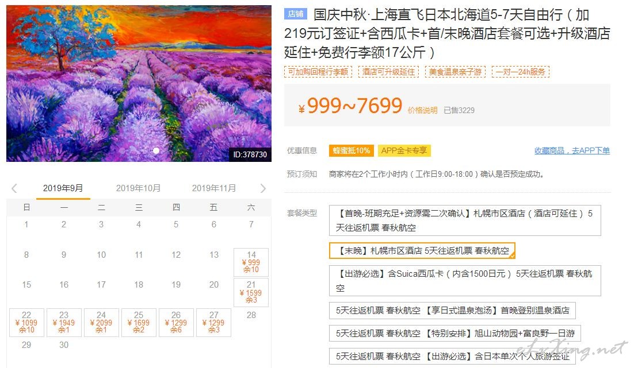Viewport: 634px width, 368px height.
Task: Click the booking notice text 商家将在2个工作小时内
Action: [436, 174]
